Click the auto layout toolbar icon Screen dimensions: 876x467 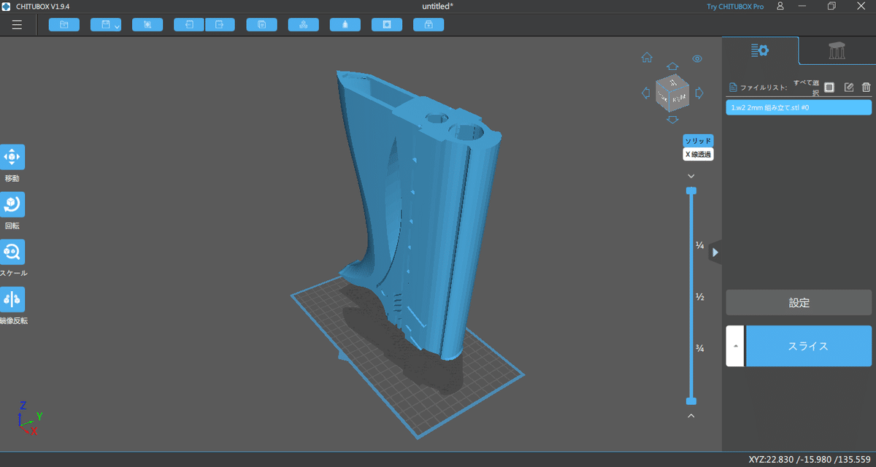[x=303, y=25]
